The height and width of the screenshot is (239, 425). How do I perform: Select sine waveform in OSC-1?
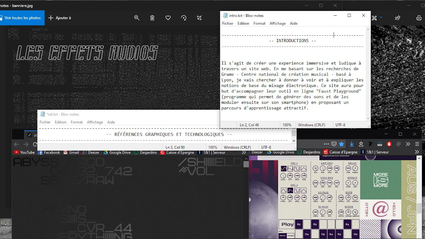tap(284, 169)
